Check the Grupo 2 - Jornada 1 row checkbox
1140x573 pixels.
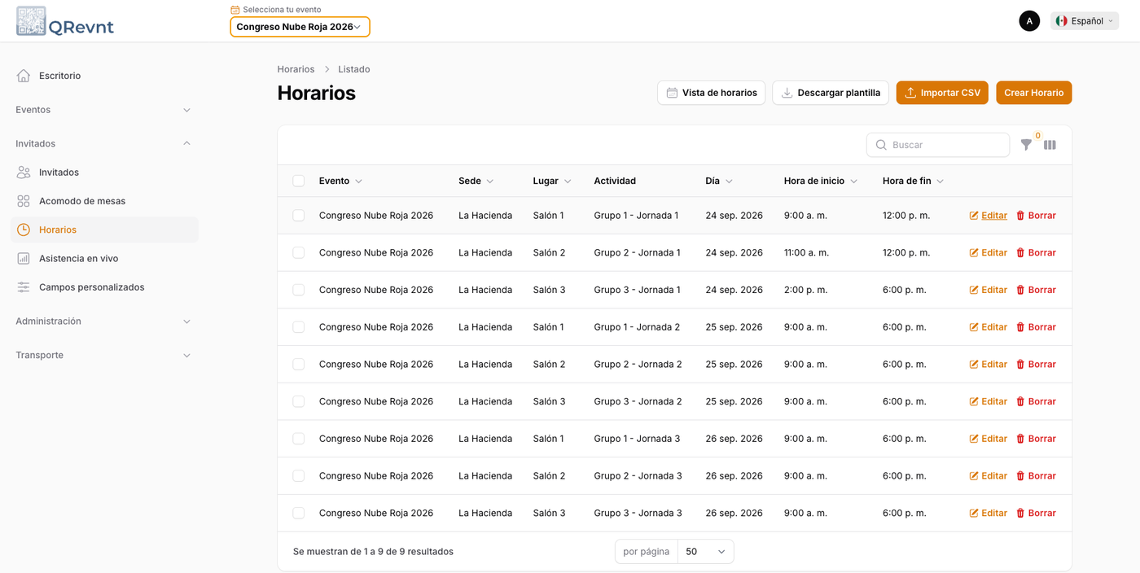[299, 252]
